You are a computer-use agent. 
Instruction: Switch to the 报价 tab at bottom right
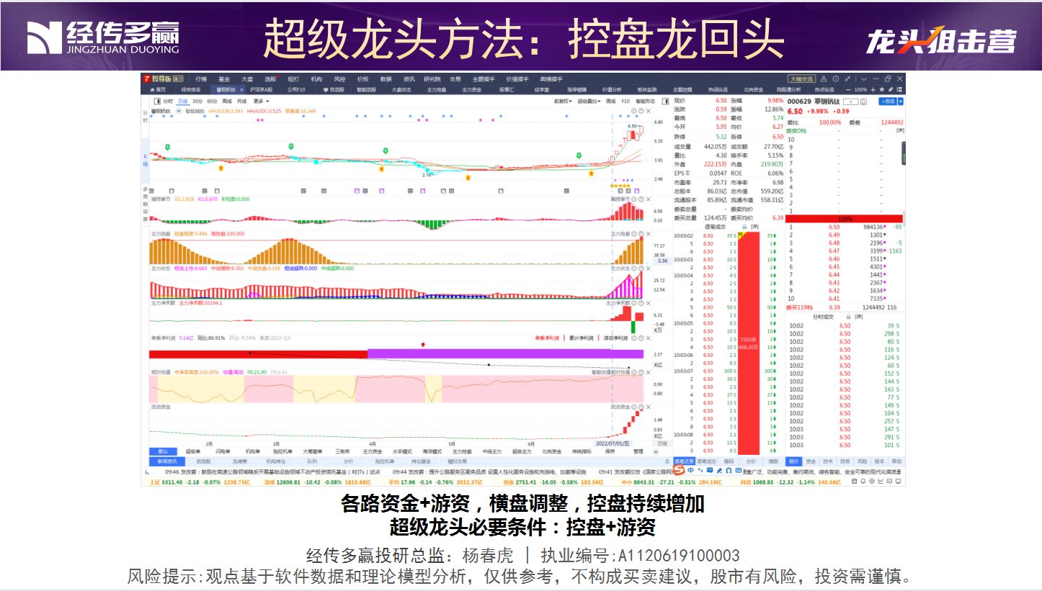pyautogui.click(x=794, y=461)
